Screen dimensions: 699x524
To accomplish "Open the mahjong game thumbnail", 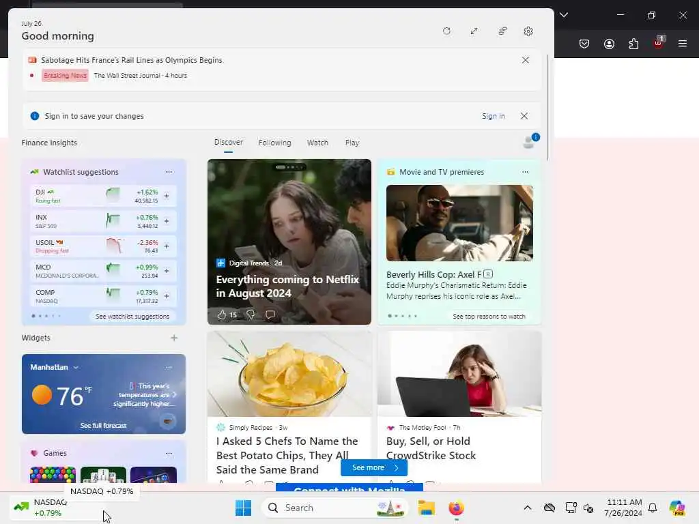I will (x=103, y=475).
